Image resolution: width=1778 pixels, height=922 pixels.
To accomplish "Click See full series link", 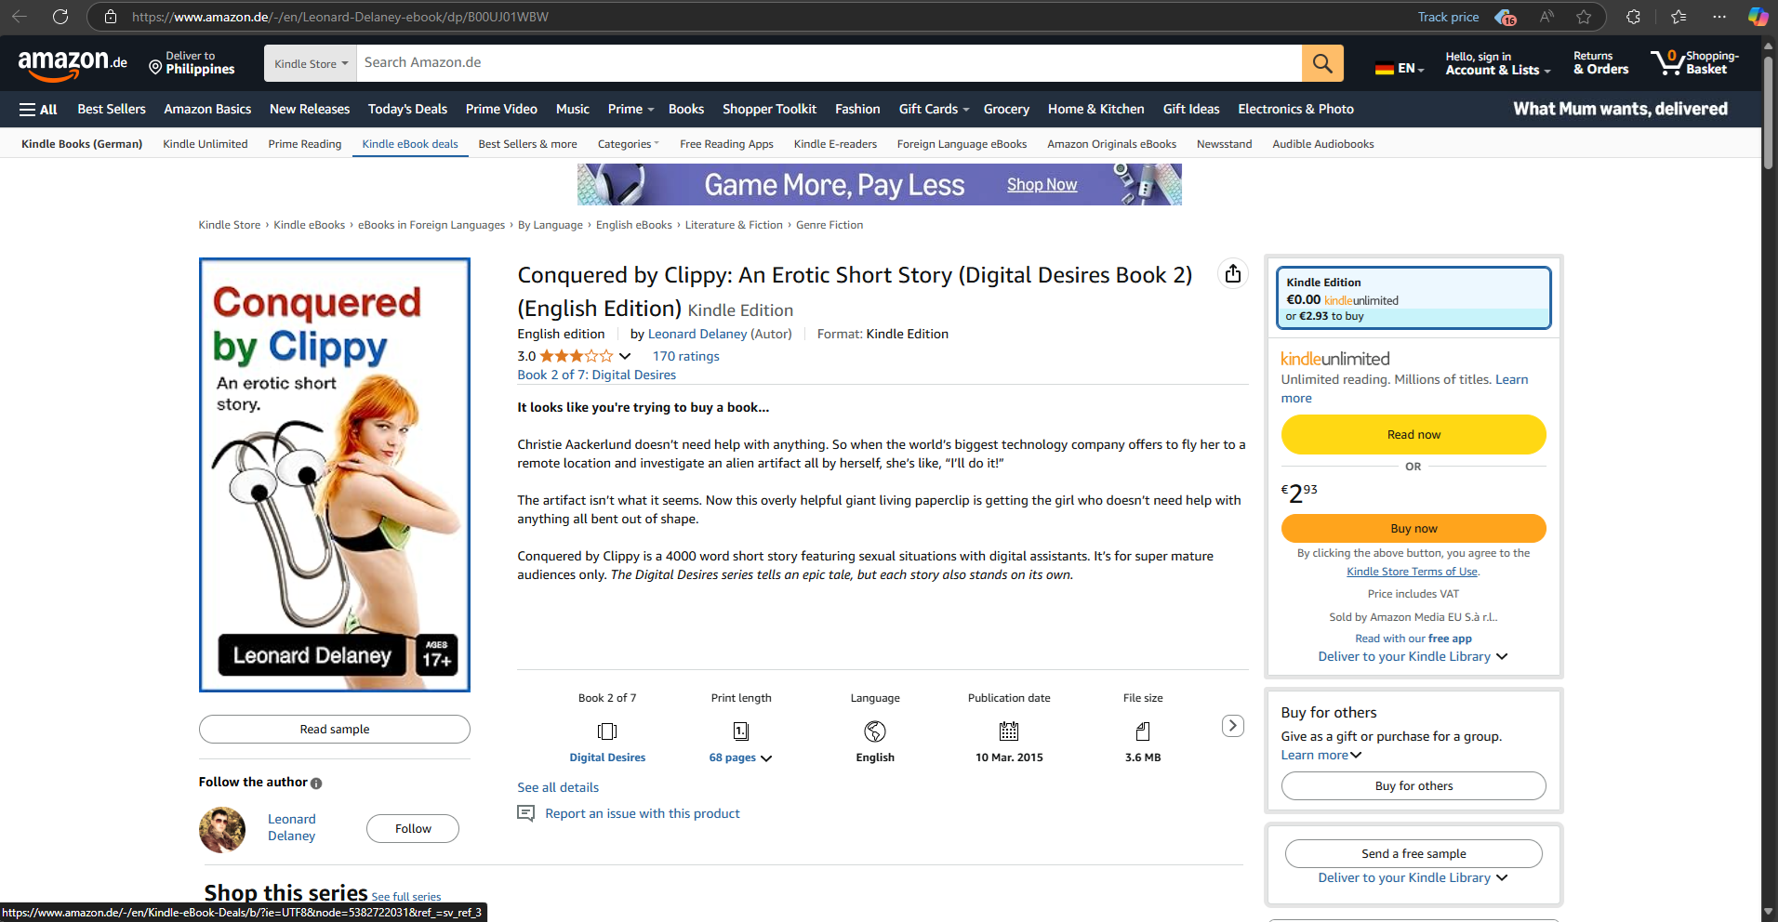I will [406, 897].
